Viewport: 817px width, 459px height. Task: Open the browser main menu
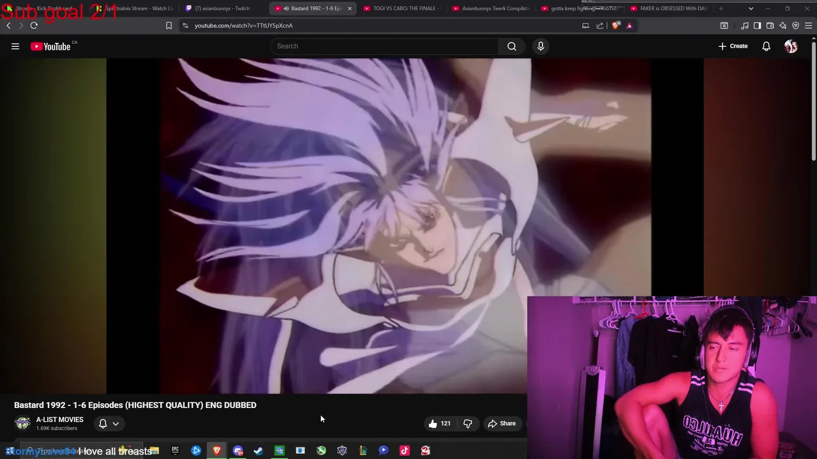pyautogui.click(x=808, y=25)
